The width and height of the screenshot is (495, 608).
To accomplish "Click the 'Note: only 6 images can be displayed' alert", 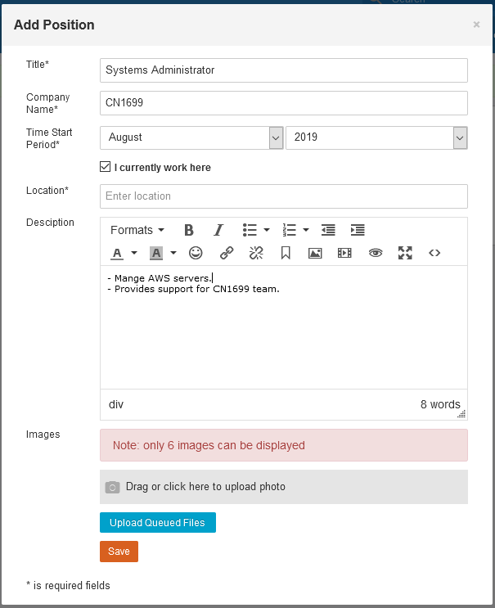I will 284,445.
